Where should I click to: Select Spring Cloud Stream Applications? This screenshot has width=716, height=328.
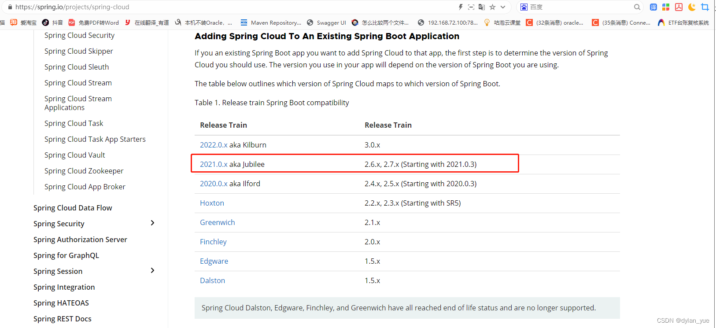pyautogui.click(x=78, y=103)
